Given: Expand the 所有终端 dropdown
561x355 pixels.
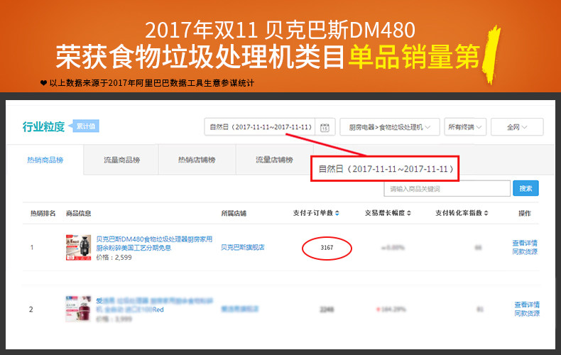Looking at the screenshot, I should 465,127.
